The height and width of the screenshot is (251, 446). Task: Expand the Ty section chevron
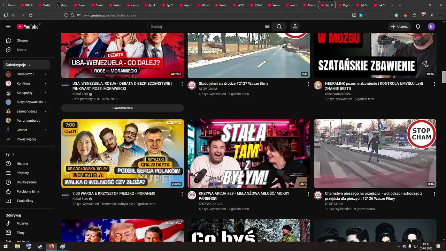[x=13, y=154]
